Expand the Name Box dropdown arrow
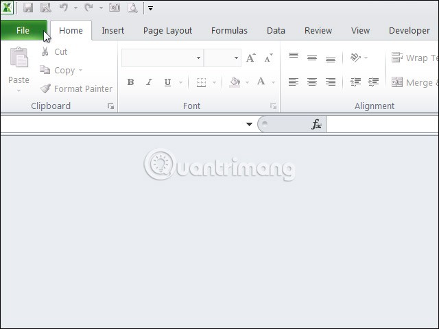Image resolution: width=439 pixels, height=329 pixels. pos(250,124)
